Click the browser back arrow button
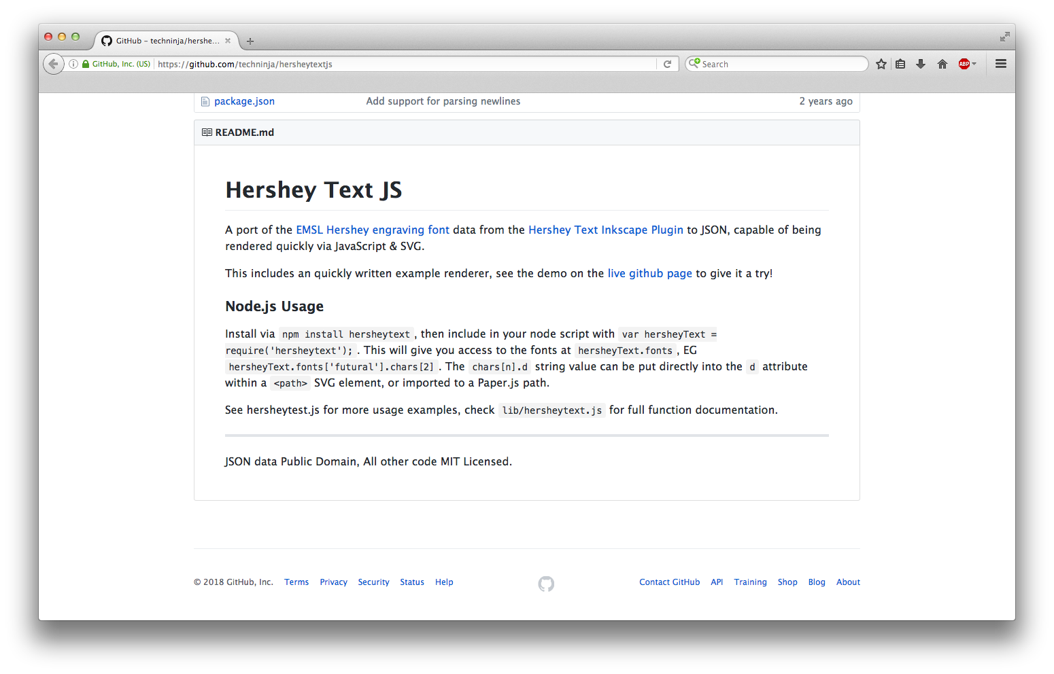Image resolution: width=1054 pixels, height=674 pixels. point(53,64)
